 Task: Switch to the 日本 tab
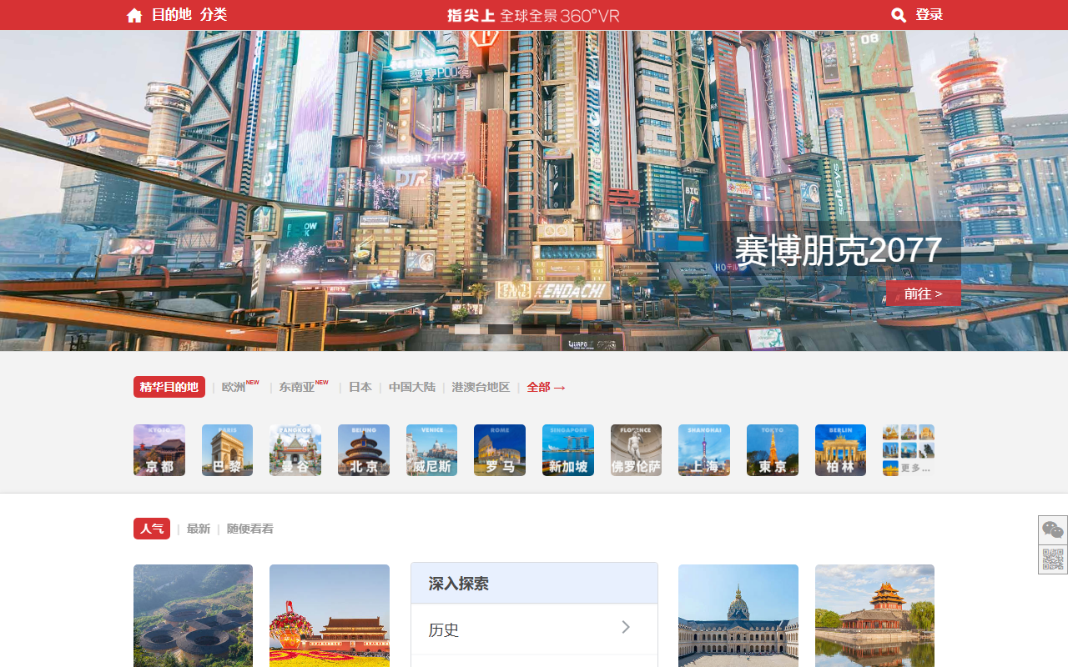(x=360, y=387)
